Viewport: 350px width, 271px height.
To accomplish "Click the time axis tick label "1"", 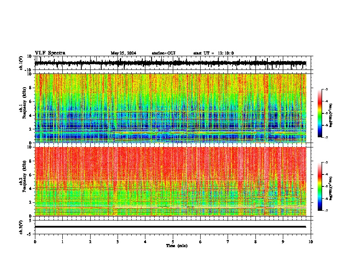I will pos(62,242).
